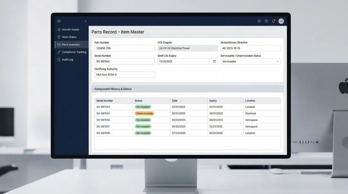
Task: Click the Part Number input field
Action: pos(124,48)
